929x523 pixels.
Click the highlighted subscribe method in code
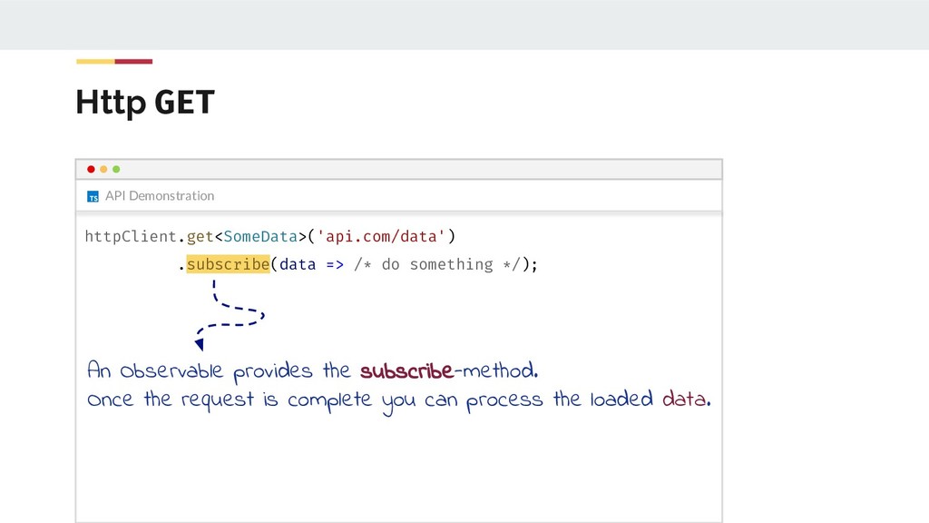click(228, 264)
